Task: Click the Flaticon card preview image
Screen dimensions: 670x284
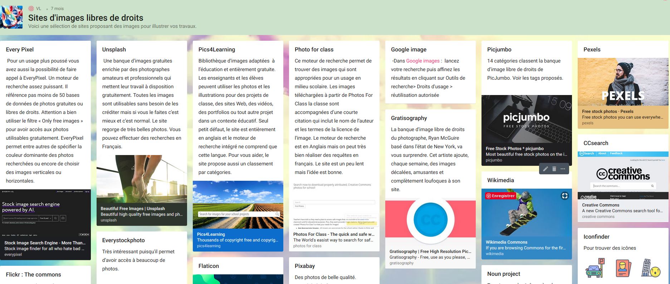Action: click(x=238, y=279)
